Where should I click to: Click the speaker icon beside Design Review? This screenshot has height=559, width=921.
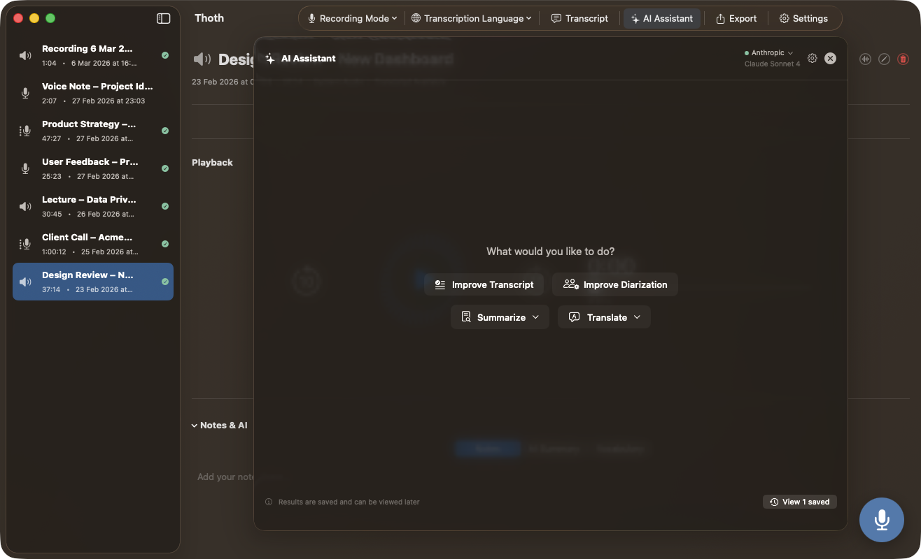[202, 59]
